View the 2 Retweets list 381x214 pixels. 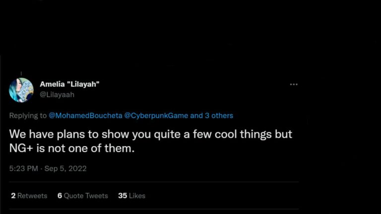(29, 196)
